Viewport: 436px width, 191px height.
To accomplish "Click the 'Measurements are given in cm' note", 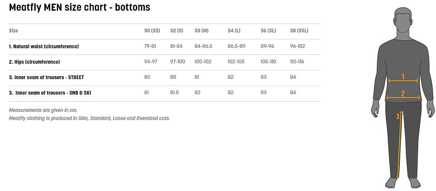I will click(x=43, y=110).
